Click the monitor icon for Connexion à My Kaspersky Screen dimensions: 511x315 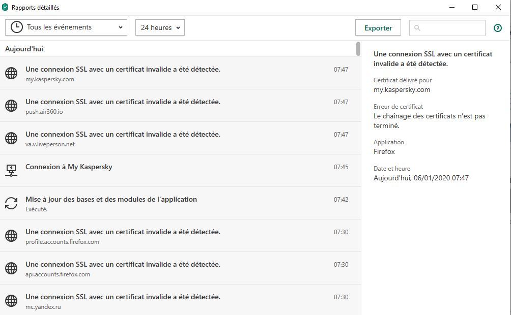click(x=11, y=170)
